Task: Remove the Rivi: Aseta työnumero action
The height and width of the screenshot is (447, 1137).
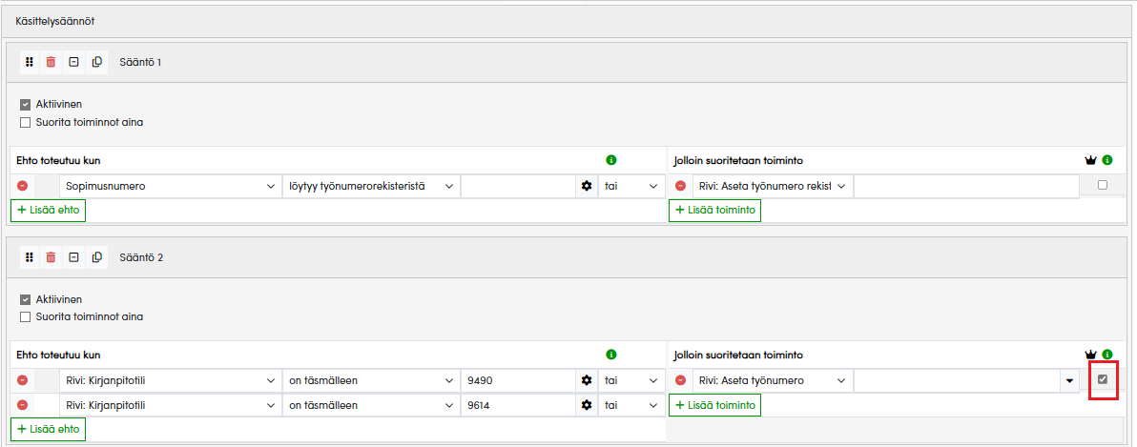Action: tap(680, 380)
